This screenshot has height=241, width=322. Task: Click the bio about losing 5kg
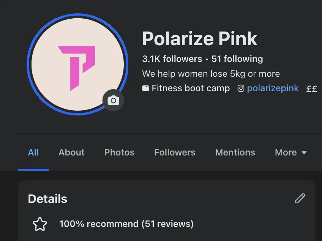coord(211,74)
